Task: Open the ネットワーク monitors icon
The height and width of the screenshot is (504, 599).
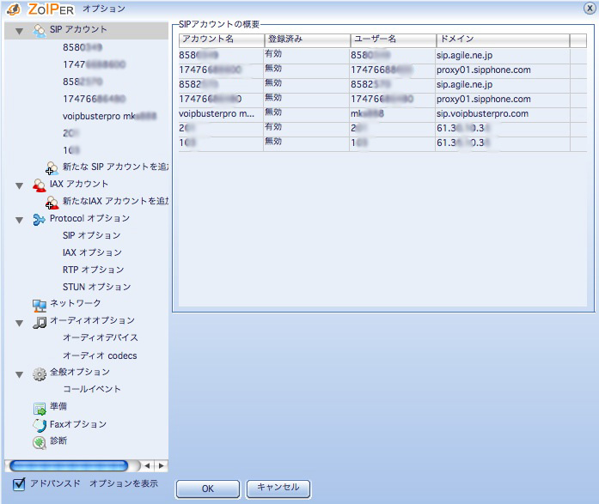Action: (x=39, y=305)
